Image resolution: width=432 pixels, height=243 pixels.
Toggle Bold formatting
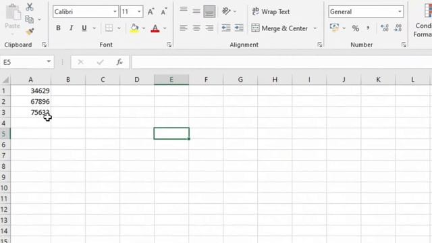[x=58, y=28]
